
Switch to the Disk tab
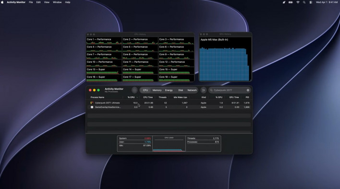(181, 90)
